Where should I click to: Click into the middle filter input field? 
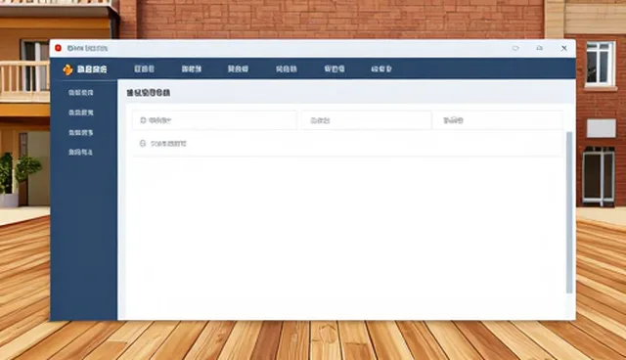click(366, 120)
